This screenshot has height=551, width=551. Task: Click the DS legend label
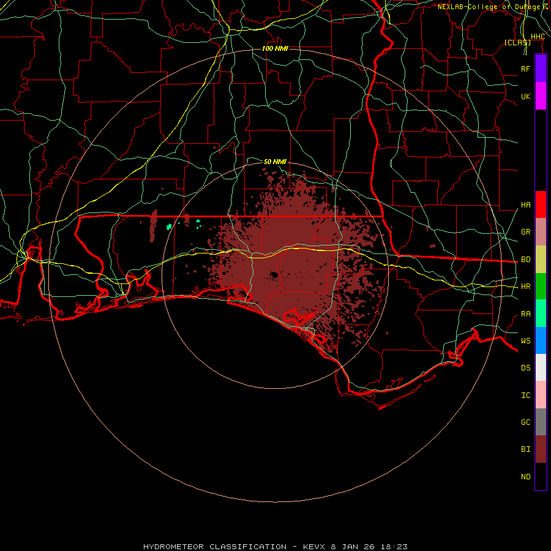[x=526, y=368]
